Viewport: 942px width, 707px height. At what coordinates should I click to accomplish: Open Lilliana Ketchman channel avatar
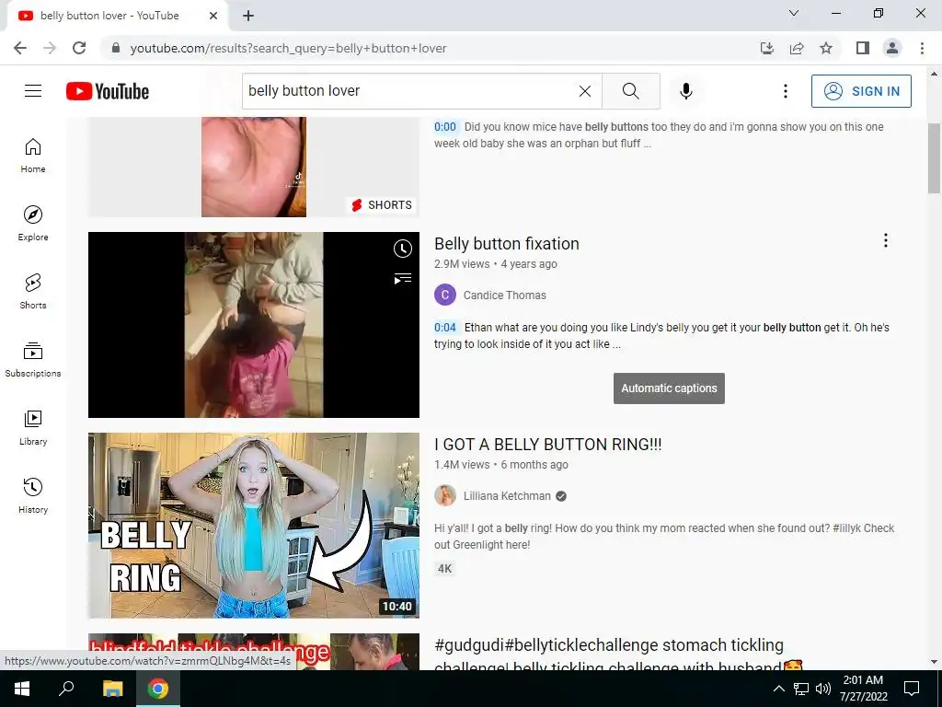click(x=445, y=496)
